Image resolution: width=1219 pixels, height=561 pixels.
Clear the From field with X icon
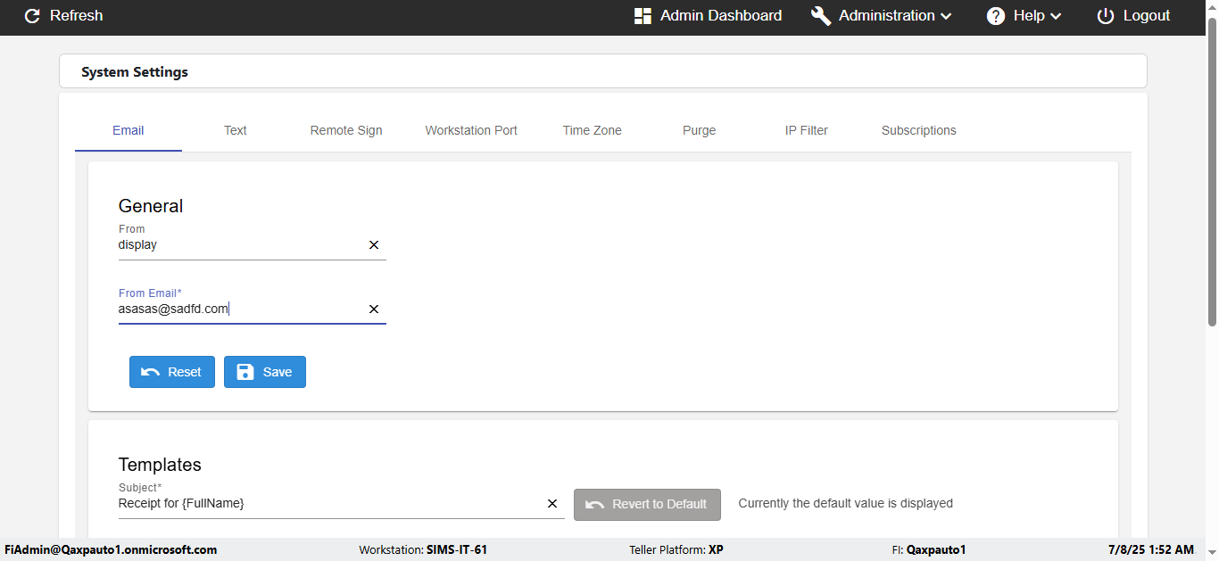pyautogui.click(x=374, y=245)
